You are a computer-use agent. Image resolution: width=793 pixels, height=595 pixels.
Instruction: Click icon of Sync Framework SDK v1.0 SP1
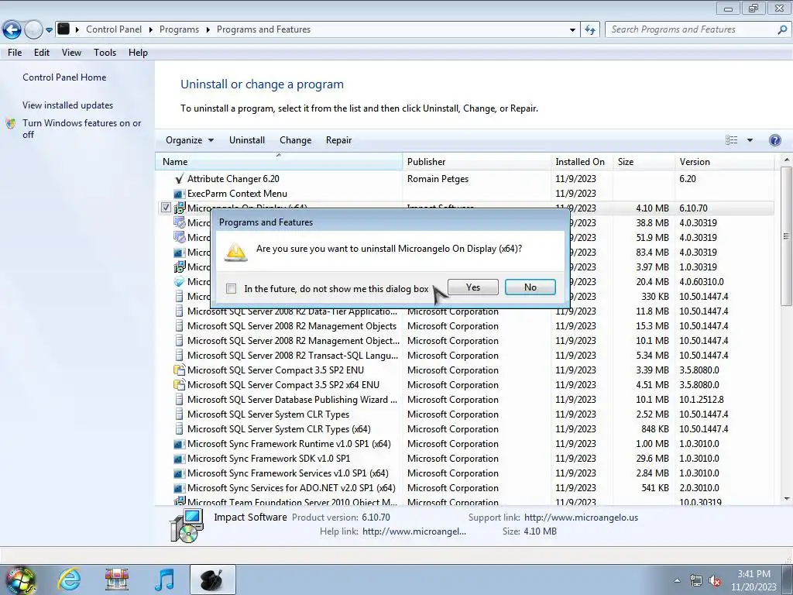pyautogui.click(x=179, y=459)
